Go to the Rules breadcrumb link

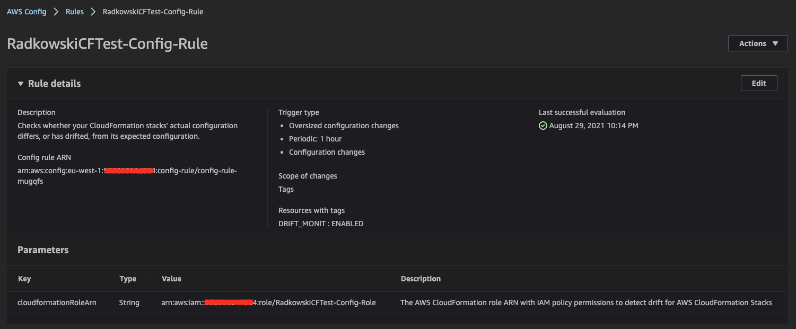click(x=75, y=12)
